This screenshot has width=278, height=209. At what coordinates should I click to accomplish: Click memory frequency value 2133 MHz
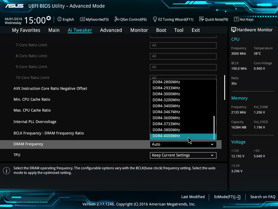239,112
